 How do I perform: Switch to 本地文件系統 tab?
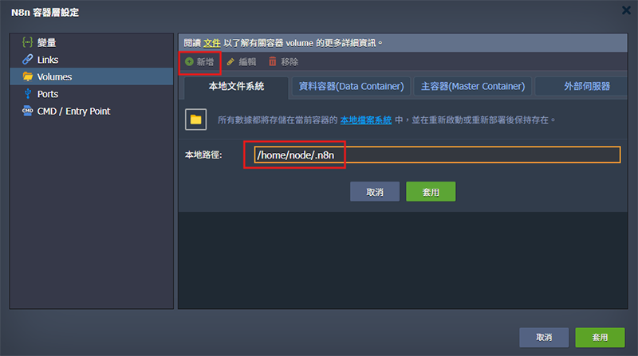click(x=236, y=87)
